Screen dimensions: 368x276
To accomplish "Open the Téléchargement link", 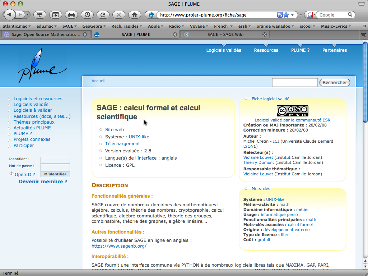I will tap(122, 144).
